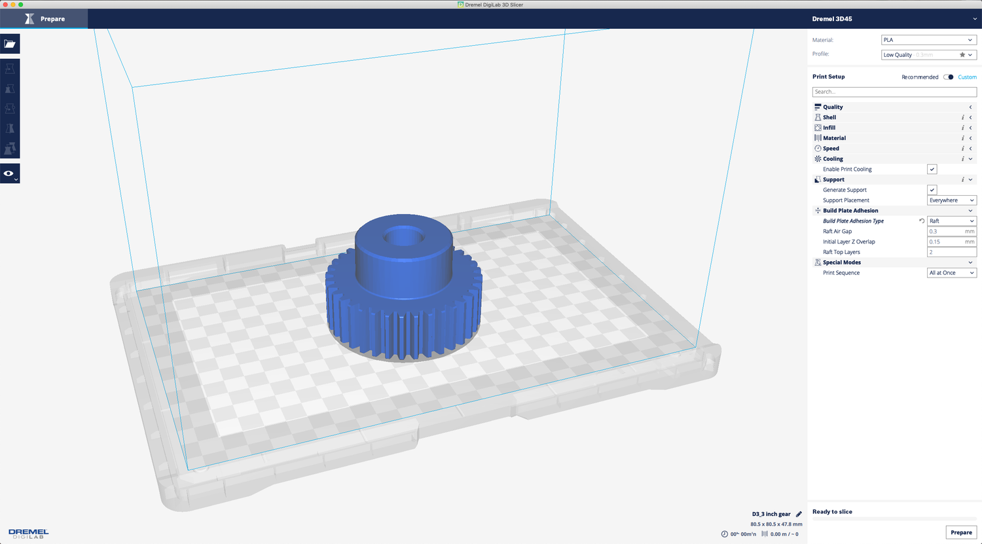Uncheck Generate Support
The image size is (982, 544).
tap(932, 190)
